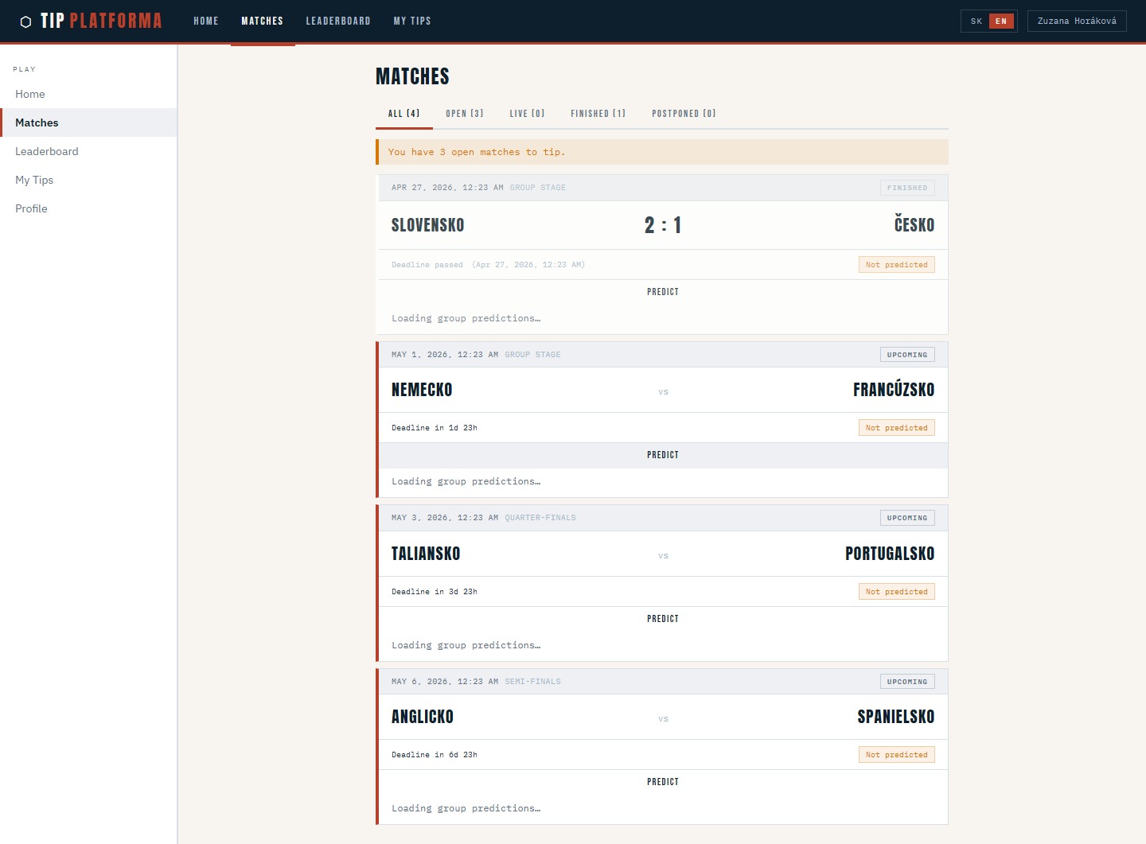This screenshot has width=1146, height=844.
Task: Click Profile in the sidebar
Action: point(31,208)
